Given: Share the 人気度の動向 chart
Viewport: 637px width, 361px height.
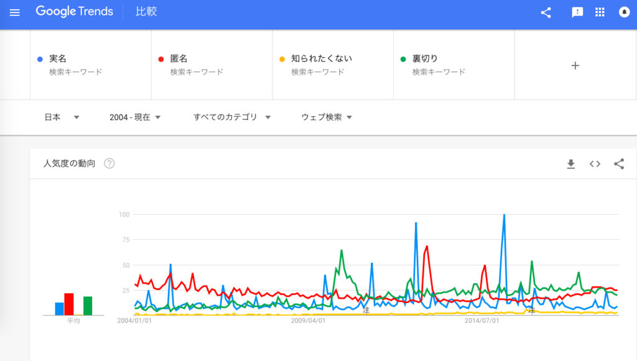Looking at the screenshot, I should 619,163.
